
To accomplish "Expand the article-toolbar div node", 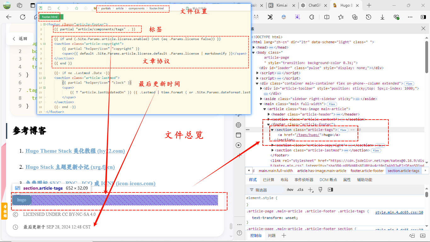I will (x=261, y=89).
